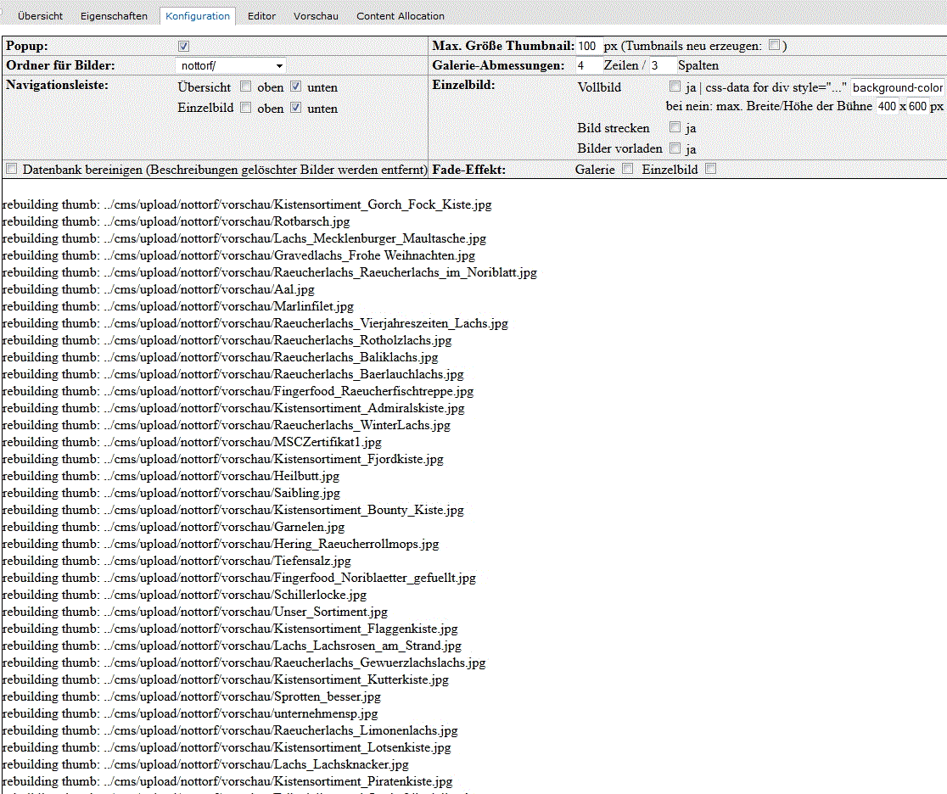The height and width of the screenshot is (794, 947).
Task: Open the Editor tab
Action: (261, 16)
